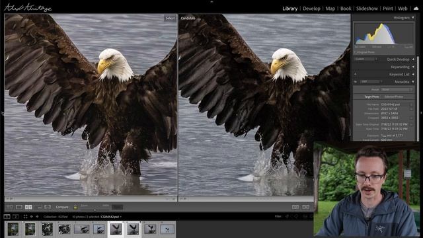
Task: Open the Web module
Action: (x=403, y=9)
